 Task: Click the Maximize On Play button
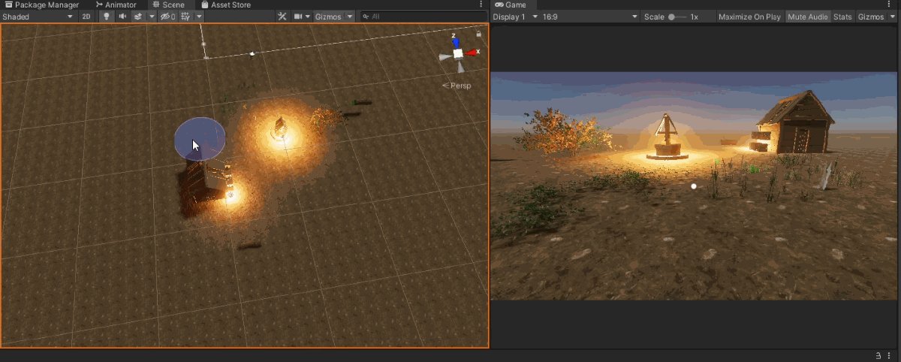pyautogui.click(x=749, y=17)
